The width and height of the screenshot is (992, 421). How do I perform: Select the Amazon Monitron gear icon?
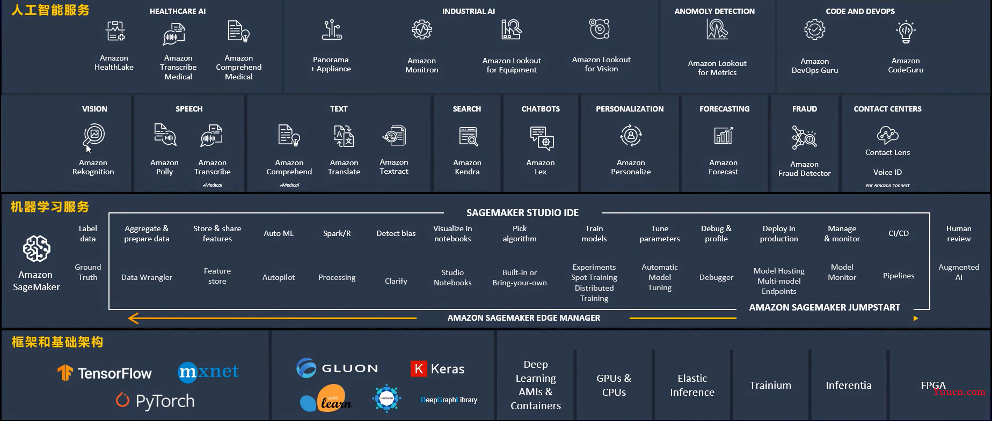pyautogui.click(x=422, y=29)
